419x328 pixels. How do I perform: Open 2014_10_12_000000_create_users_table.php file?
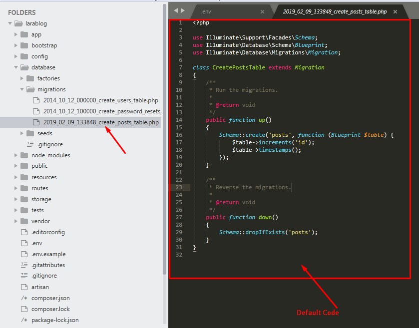tap(101, 100)
